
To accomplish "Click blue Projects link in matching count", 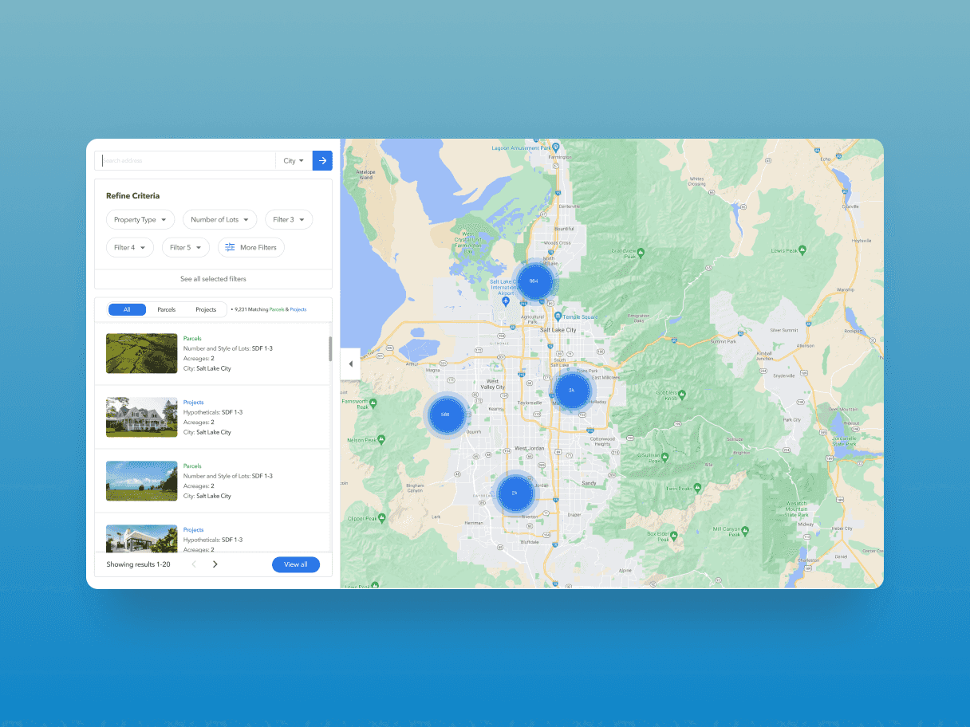I will (298, 309).
